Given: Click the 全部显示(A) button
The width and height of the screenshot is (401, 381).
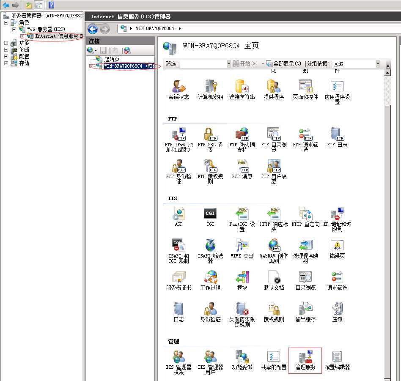Looking at the screenshot, I should (283, 63).
